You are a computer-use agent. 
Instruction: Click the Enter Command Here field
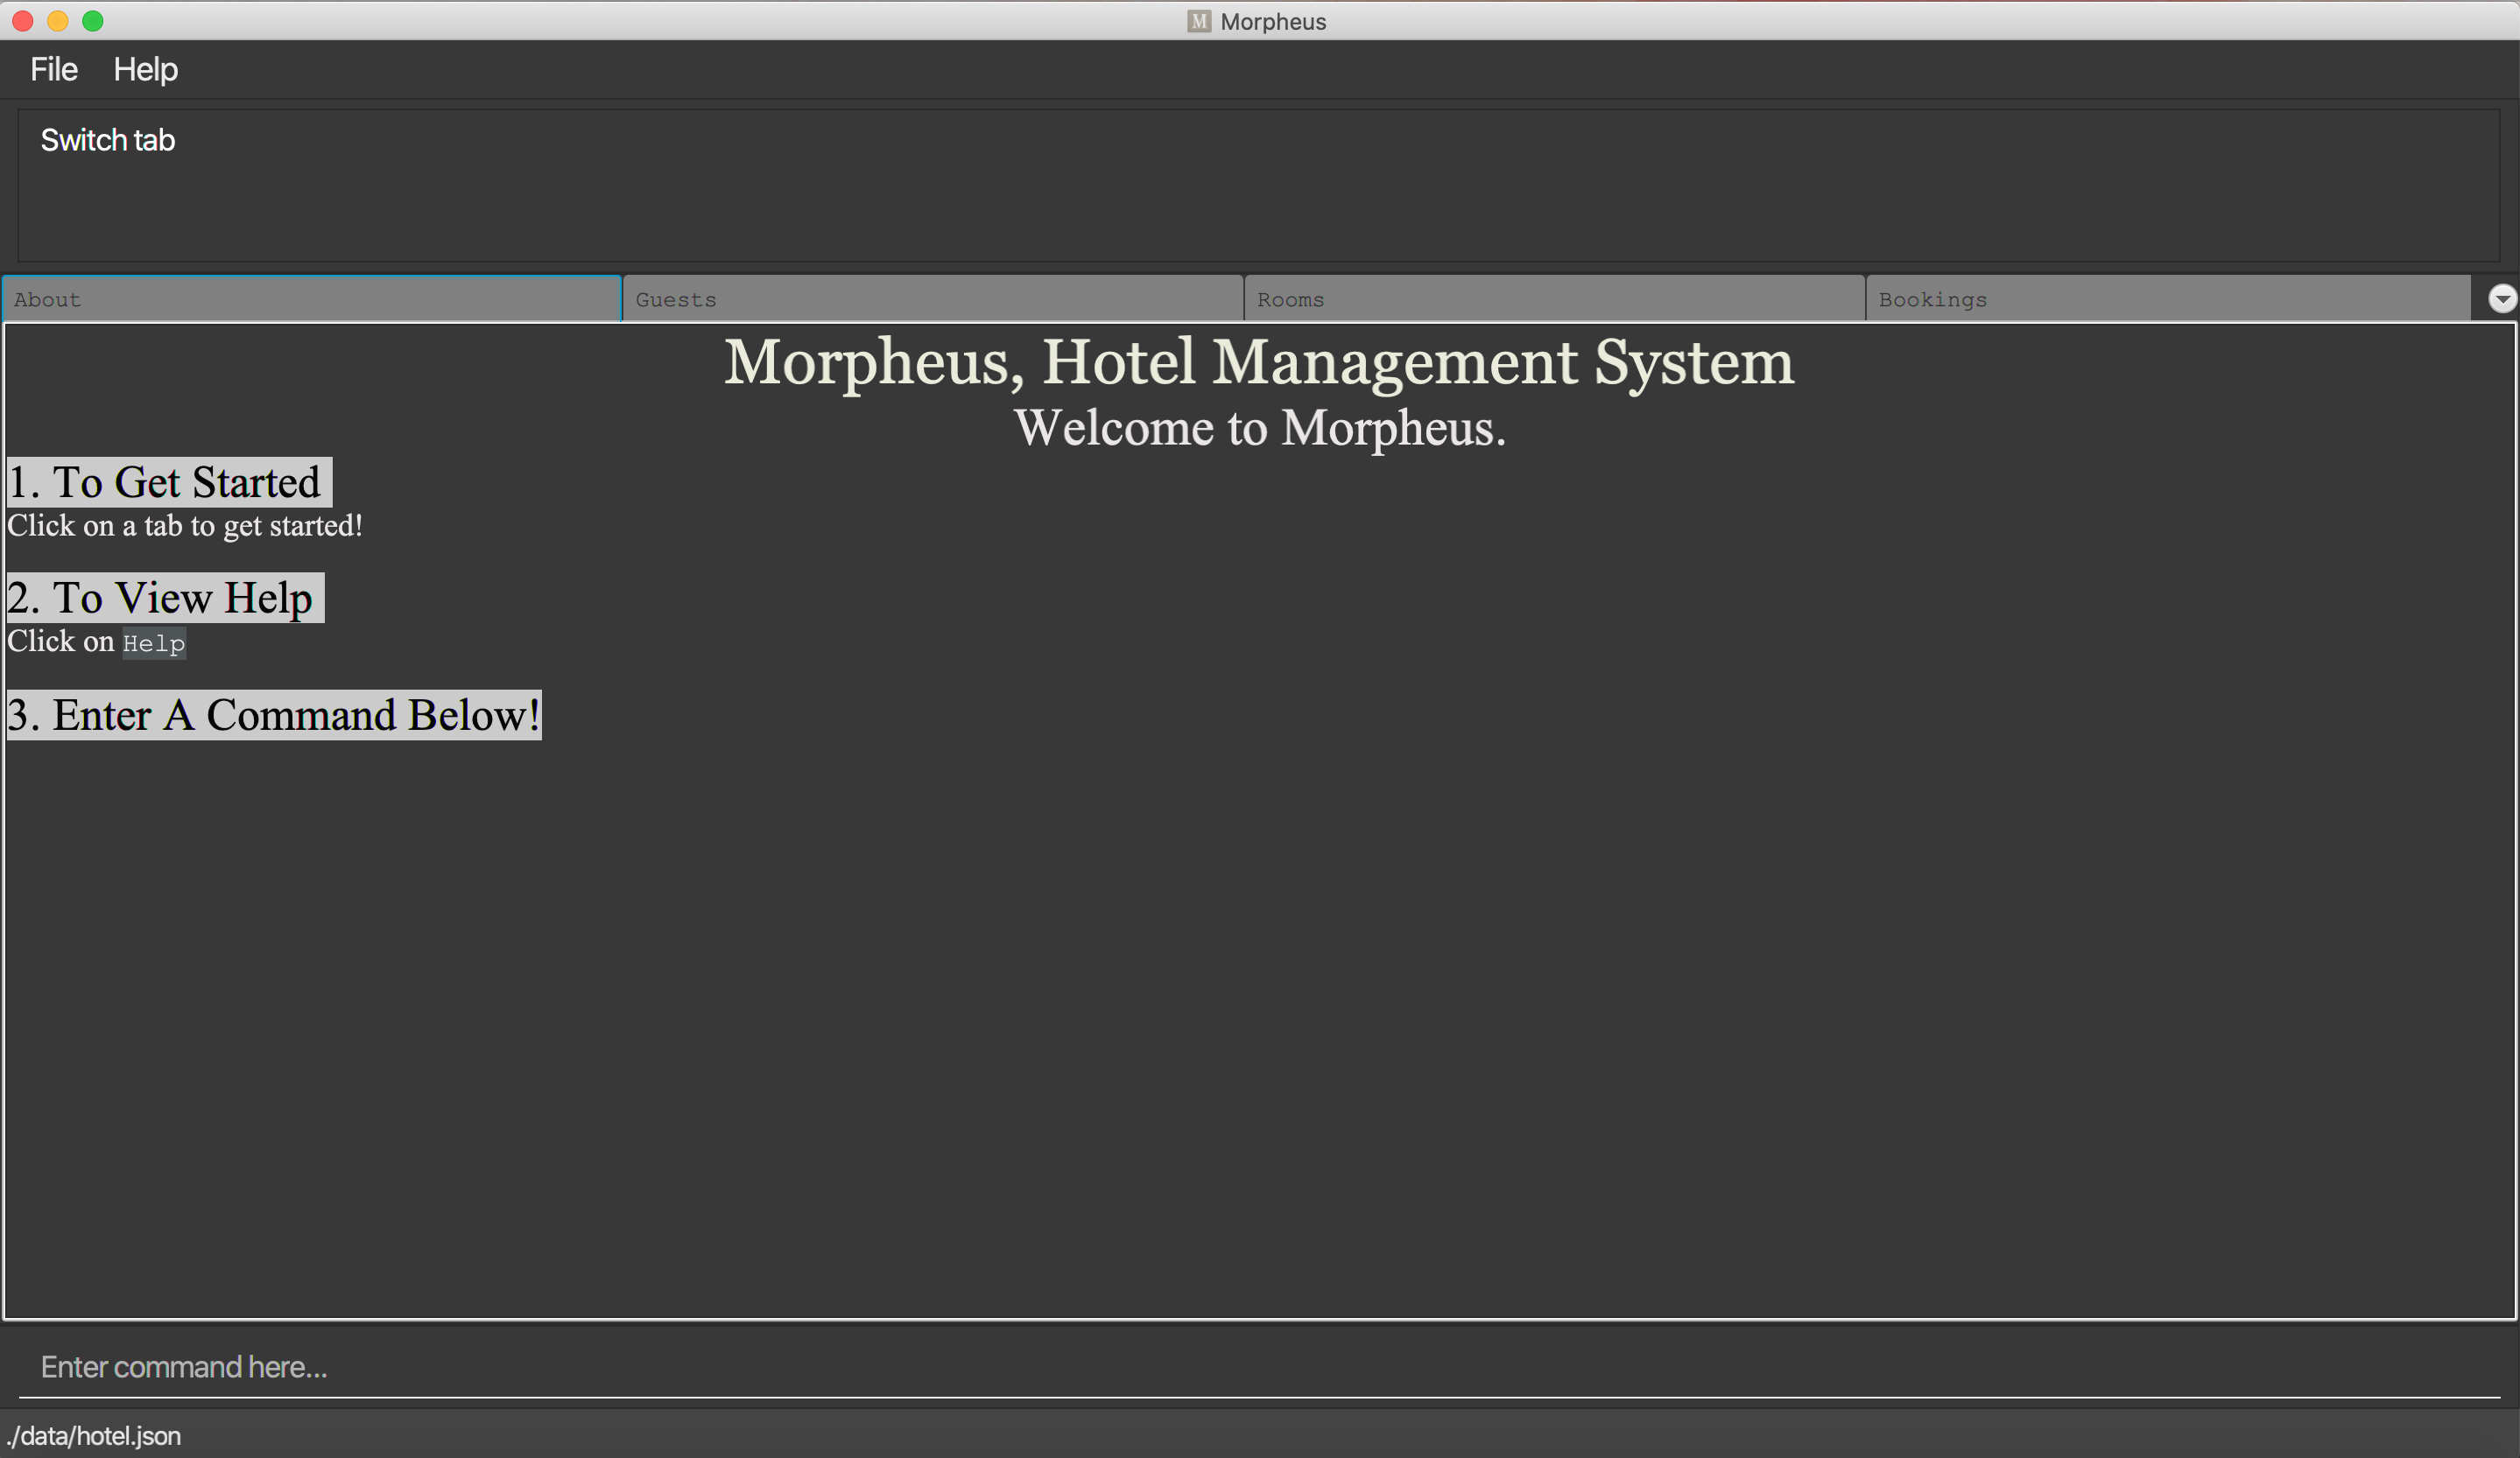click(x=1263, y=1366)
